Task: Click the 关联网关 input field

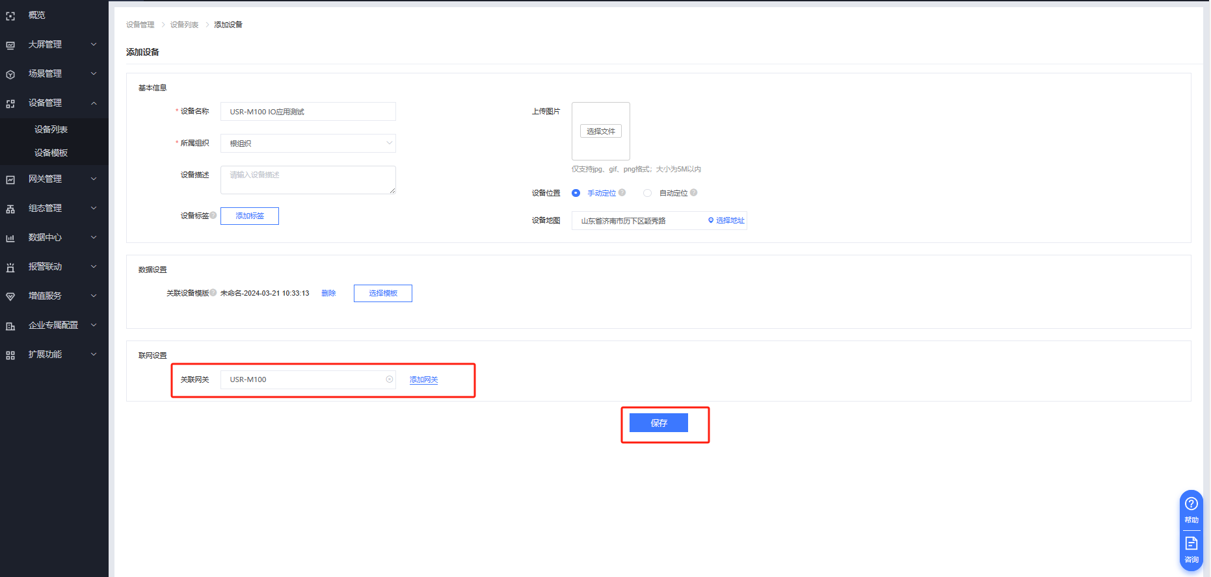Action: pos(308,379)
